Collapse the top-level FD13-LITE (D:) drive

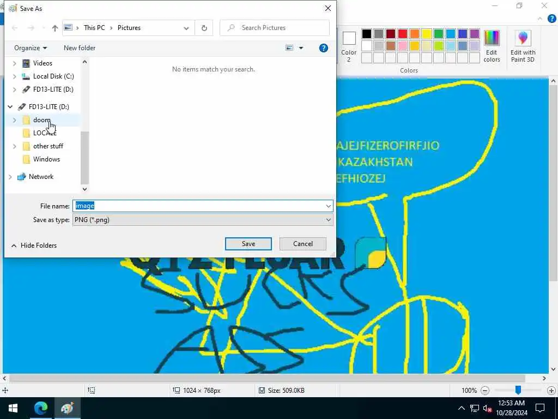10,106
